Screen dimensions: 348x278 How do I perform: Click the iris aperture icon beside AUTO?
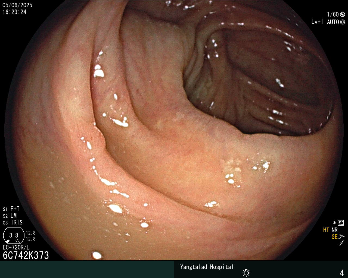[x=343, y=22]
